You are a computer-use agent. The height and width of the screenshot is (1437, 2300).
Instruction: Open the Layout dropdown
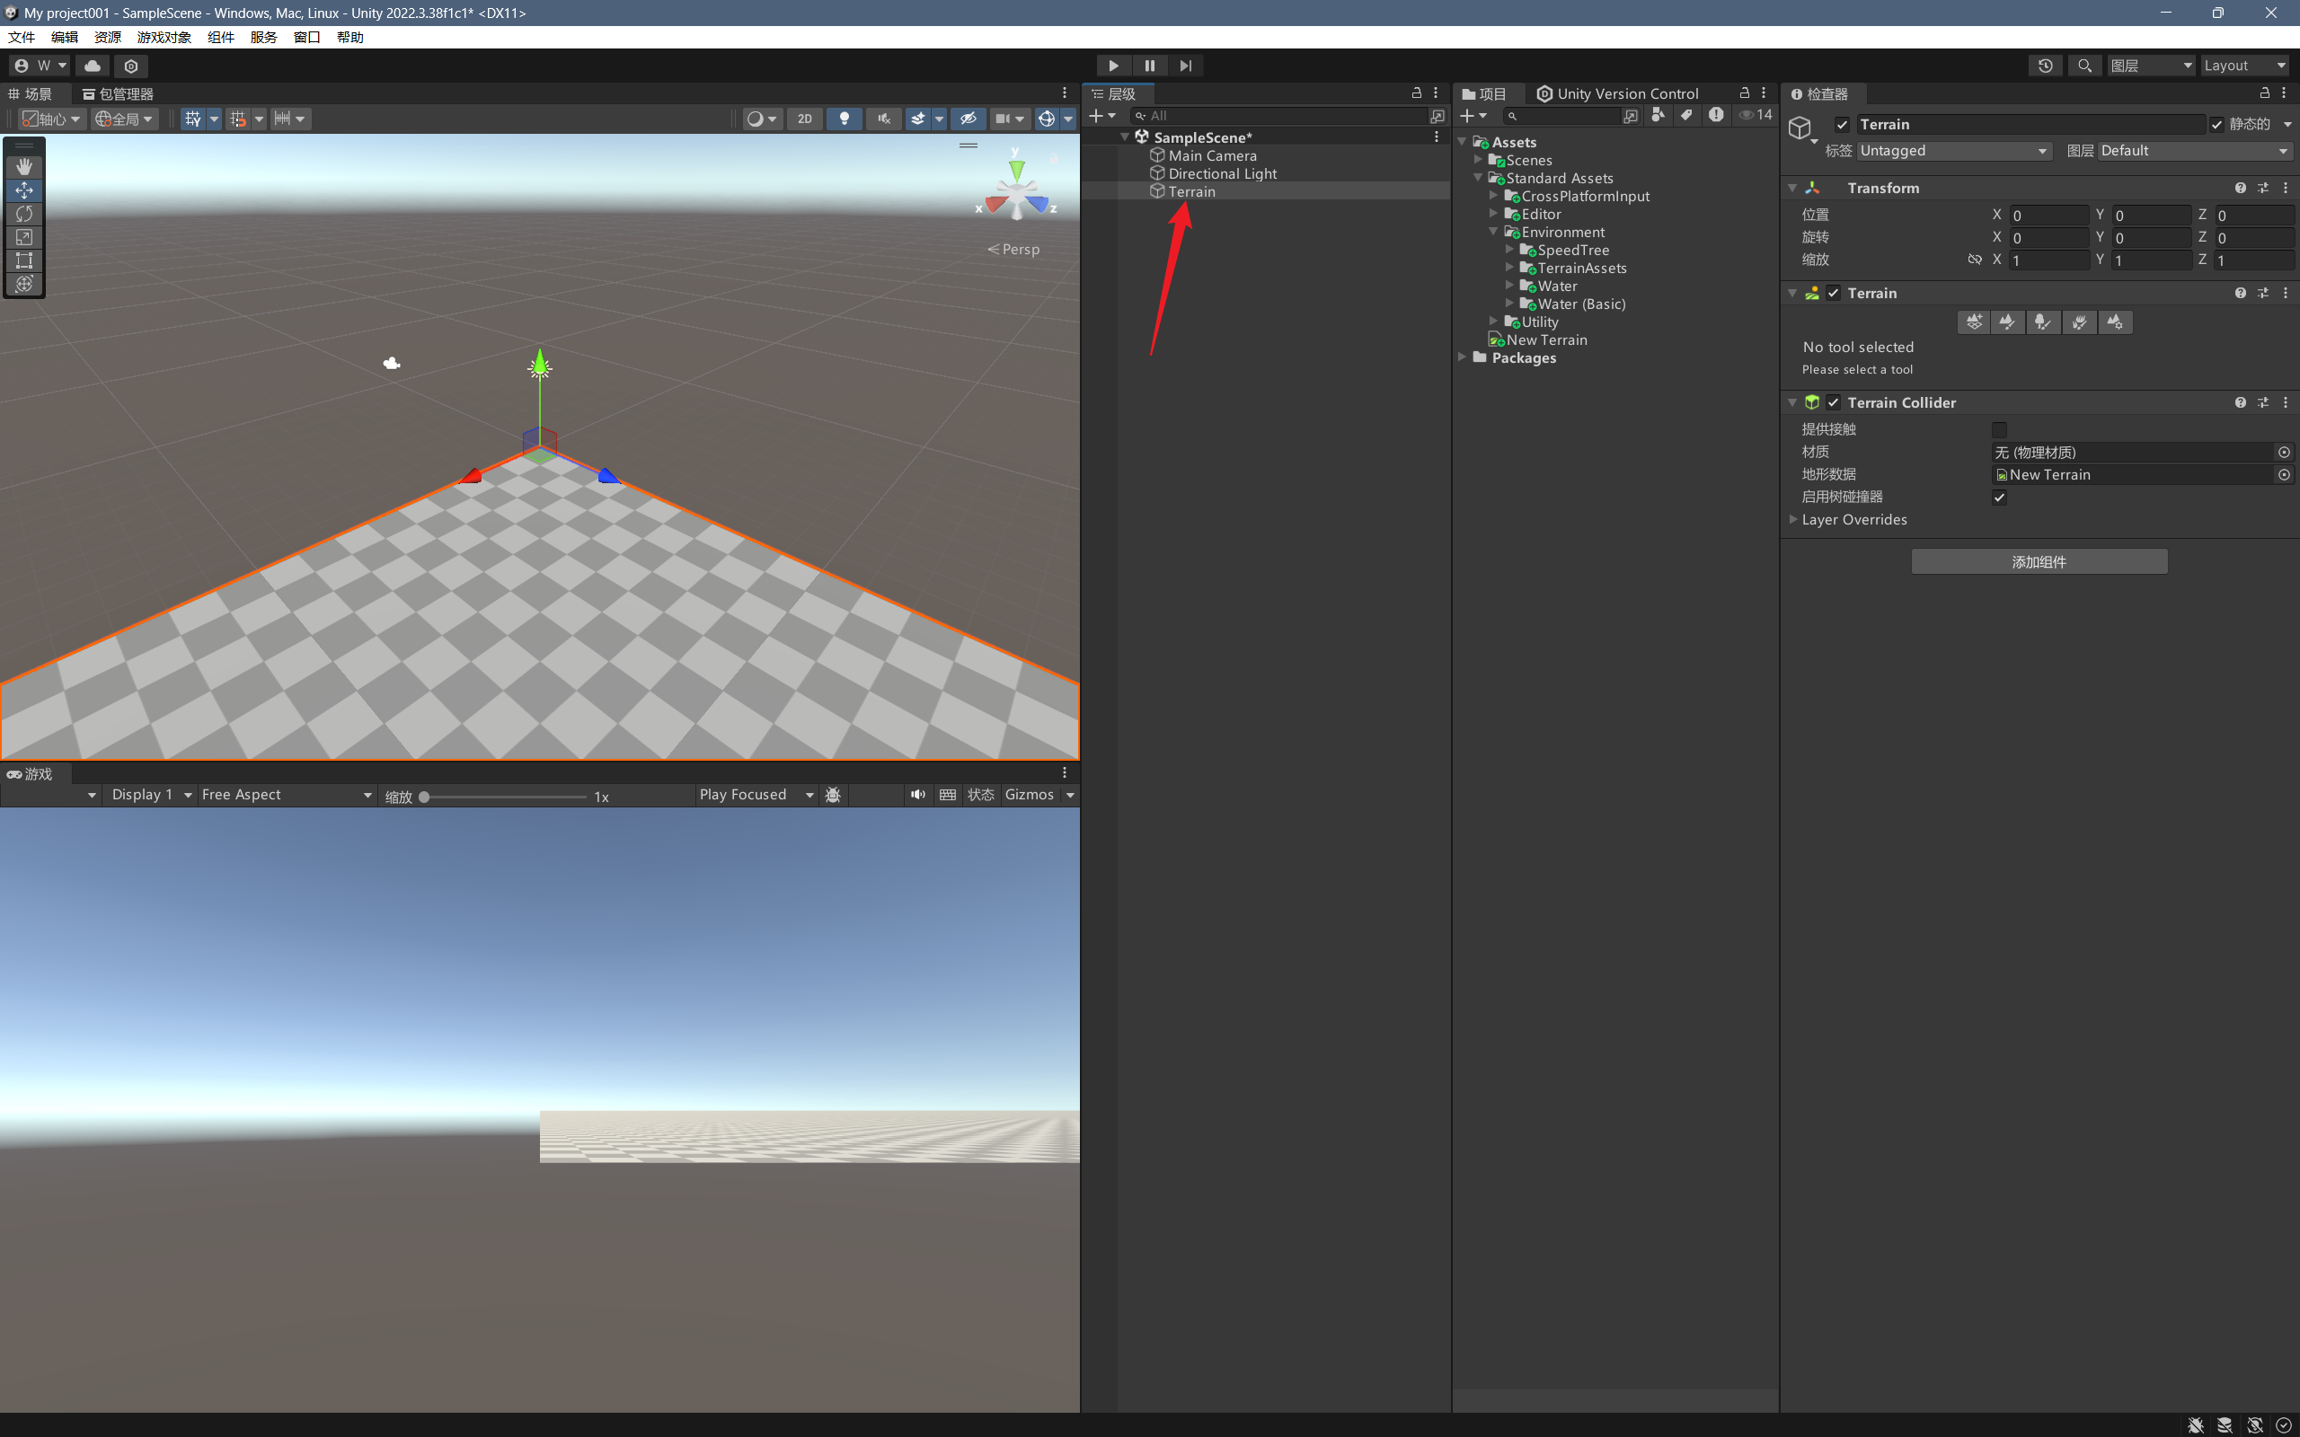(2245, 66)
